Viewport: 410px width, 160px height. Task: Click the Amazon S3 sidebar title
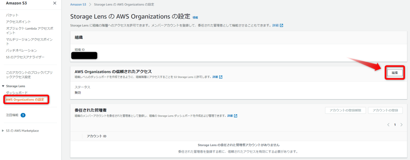17,3
